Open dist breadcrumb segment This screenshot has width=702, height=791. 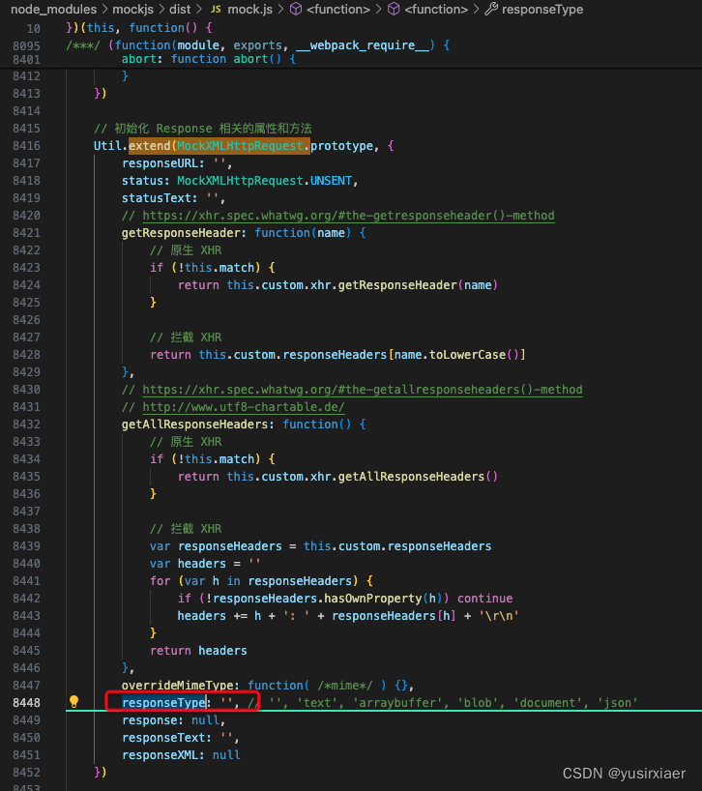pos(180,9)
